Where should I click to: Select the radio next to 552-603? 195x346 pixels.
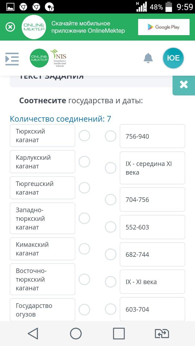[110, 227]
